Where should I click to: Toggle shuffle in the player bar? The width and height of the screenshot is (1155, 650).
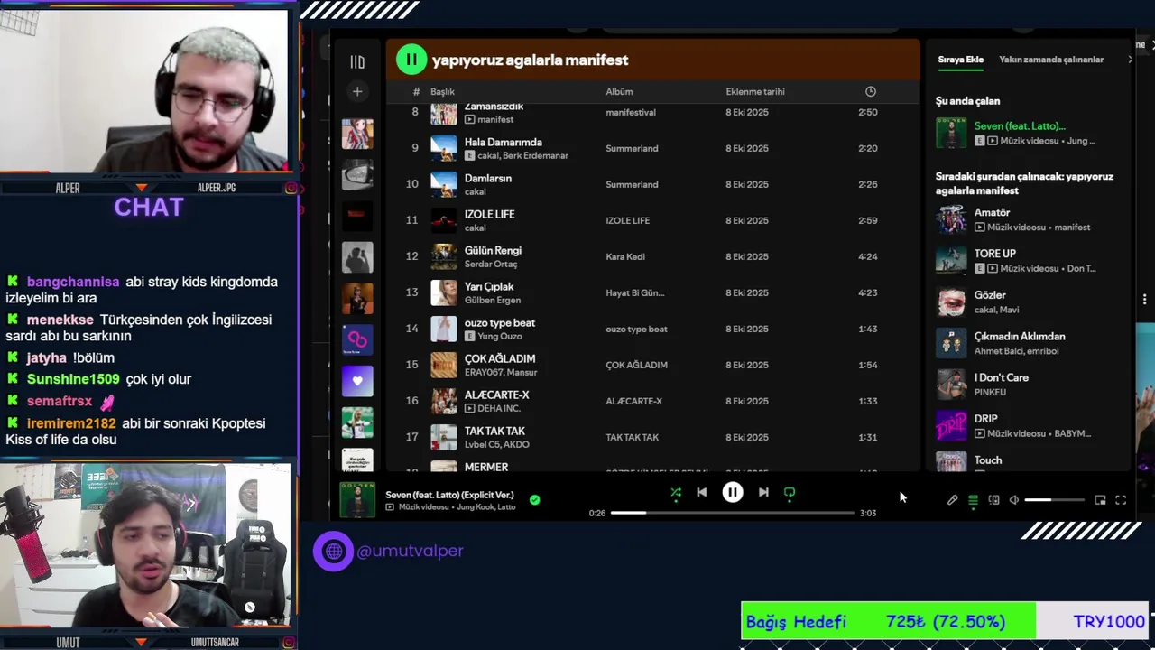coord(676,493)
